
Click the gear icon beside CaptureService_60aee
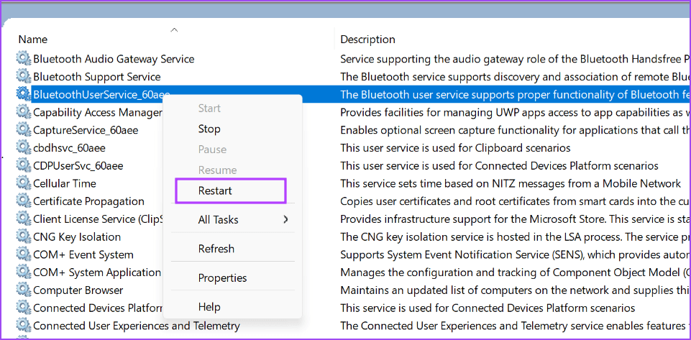tap(22, 130)
